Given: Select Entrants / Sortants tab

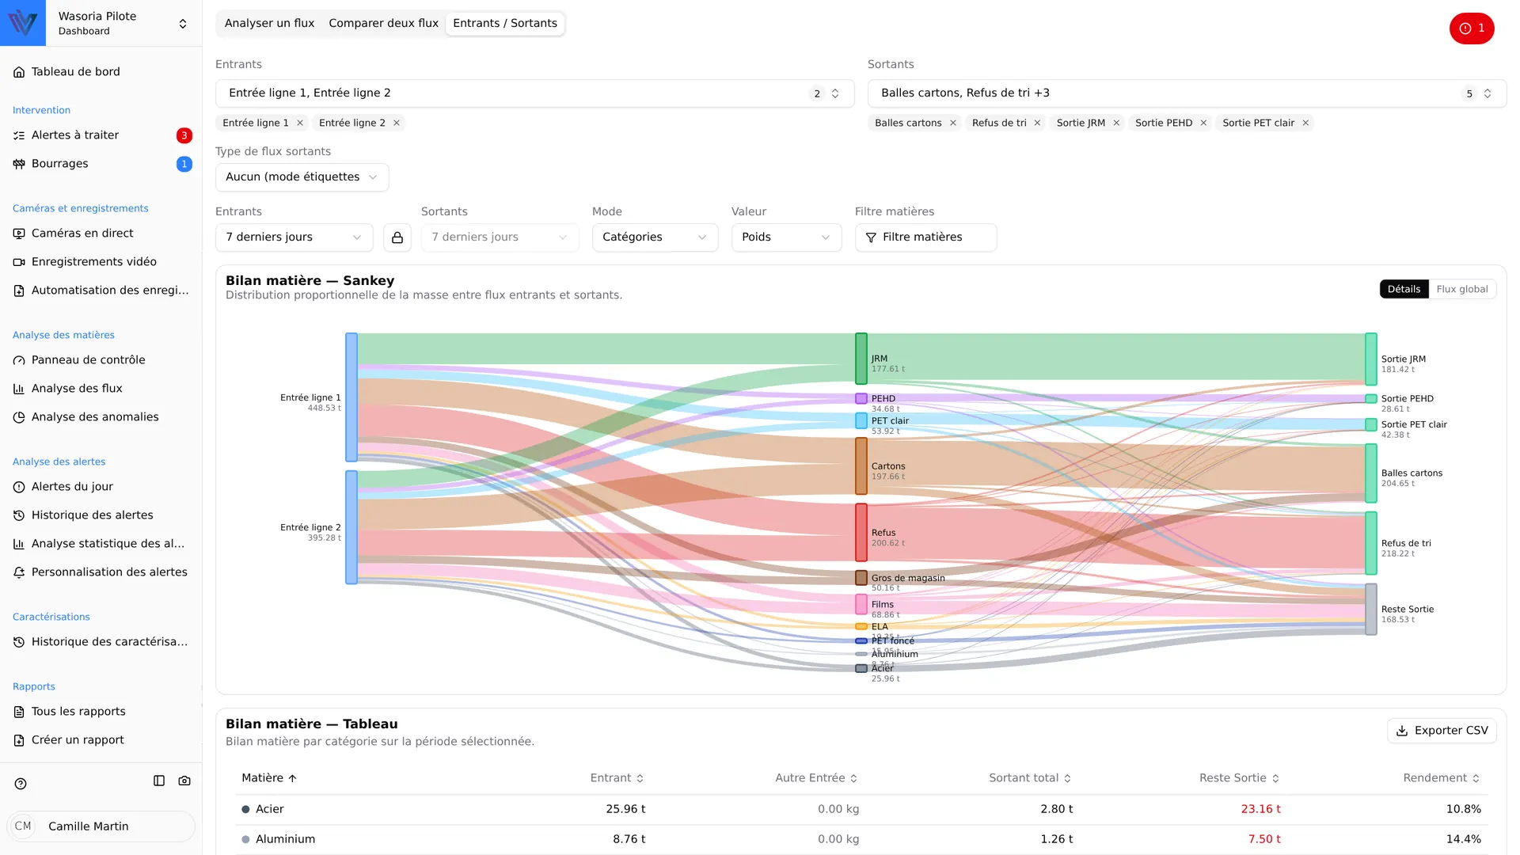Looking at the screenshot, I should point(505,23).
